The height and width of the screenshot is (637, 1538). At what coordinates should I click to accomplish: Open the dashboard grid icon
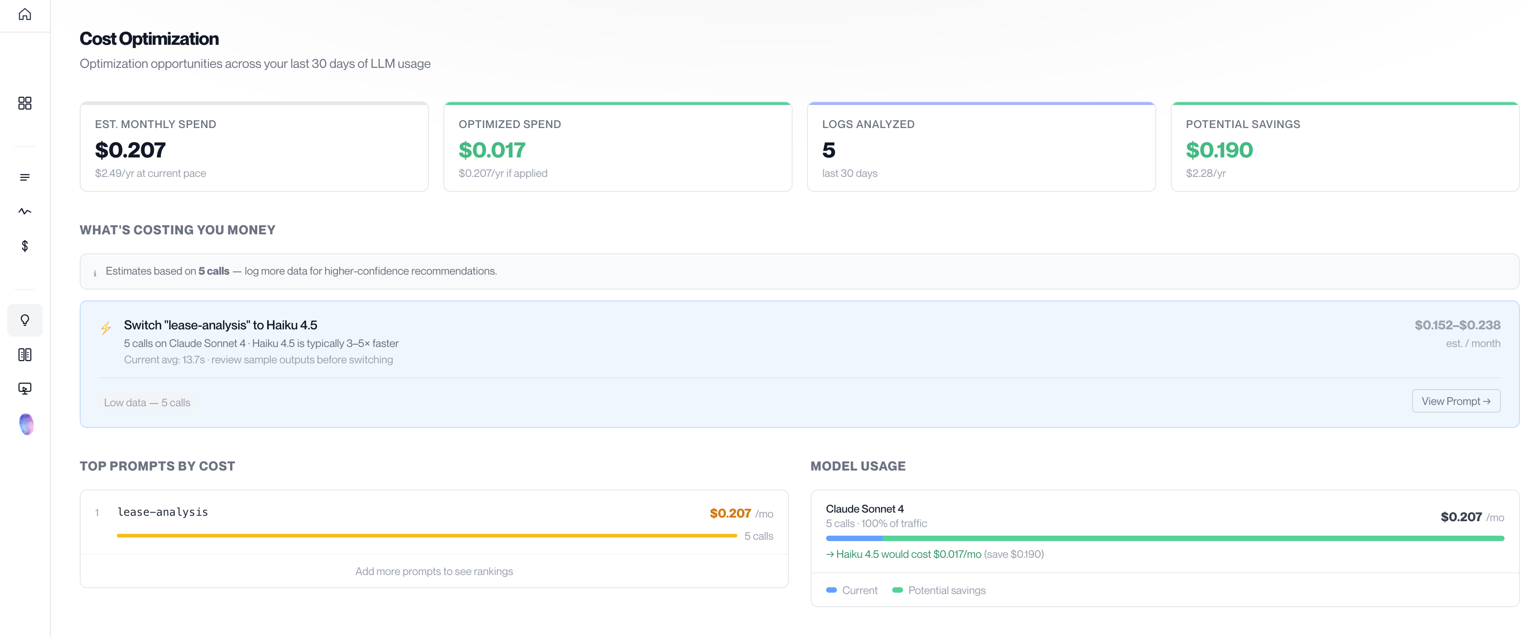point(25,103)
